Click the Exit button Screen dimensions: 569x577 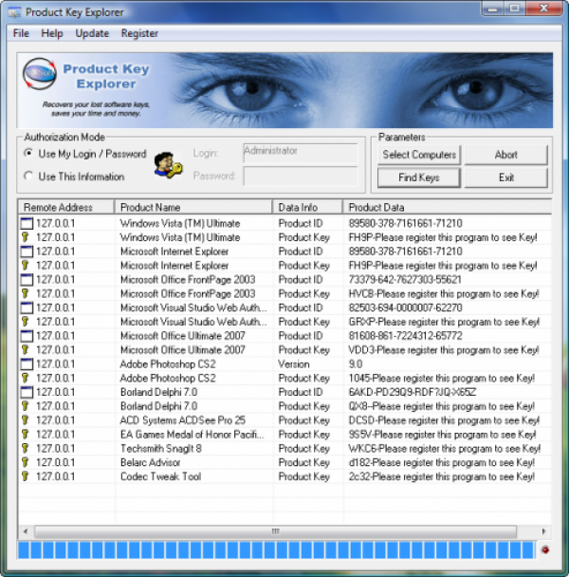[x=506, y=177]
